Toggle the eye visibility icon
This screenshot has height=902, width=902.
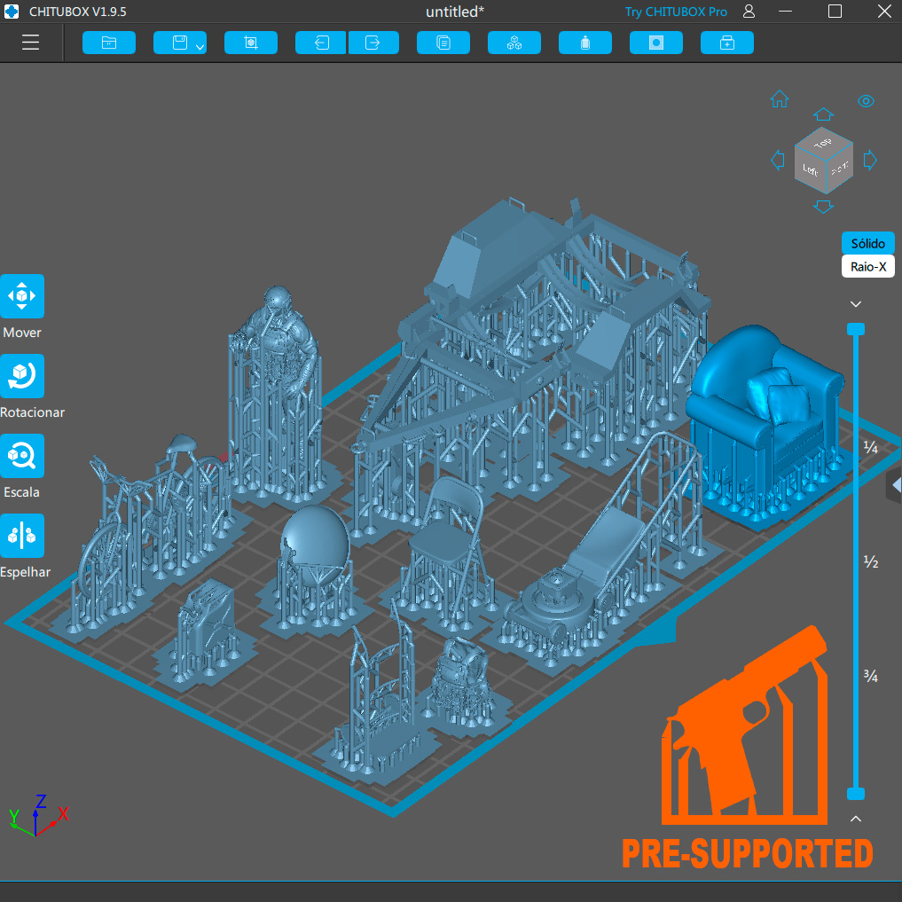tap(866, 101)
